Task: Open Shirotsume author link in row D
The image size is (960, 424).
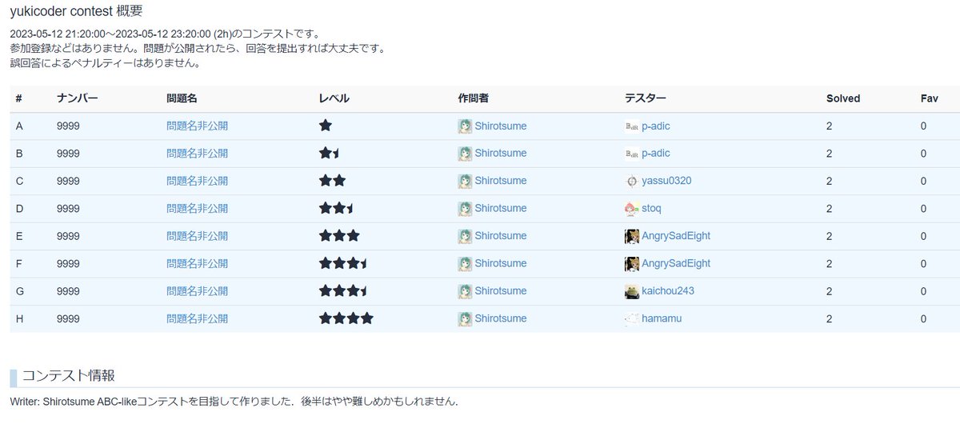Action: click(501, 209)
